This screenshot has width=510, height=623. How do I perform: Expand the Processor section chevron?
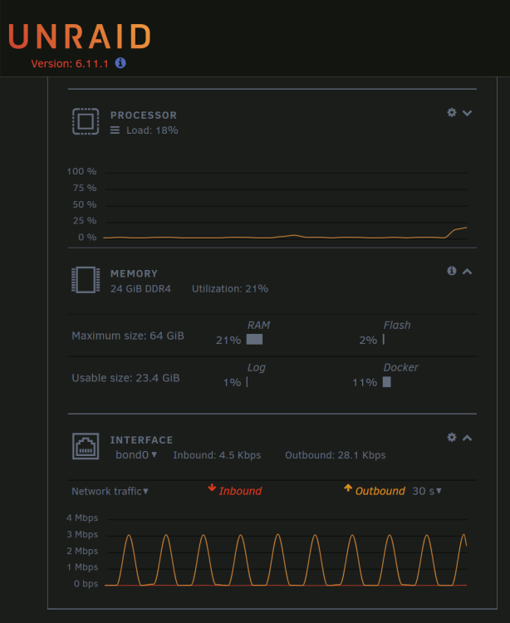467,113
